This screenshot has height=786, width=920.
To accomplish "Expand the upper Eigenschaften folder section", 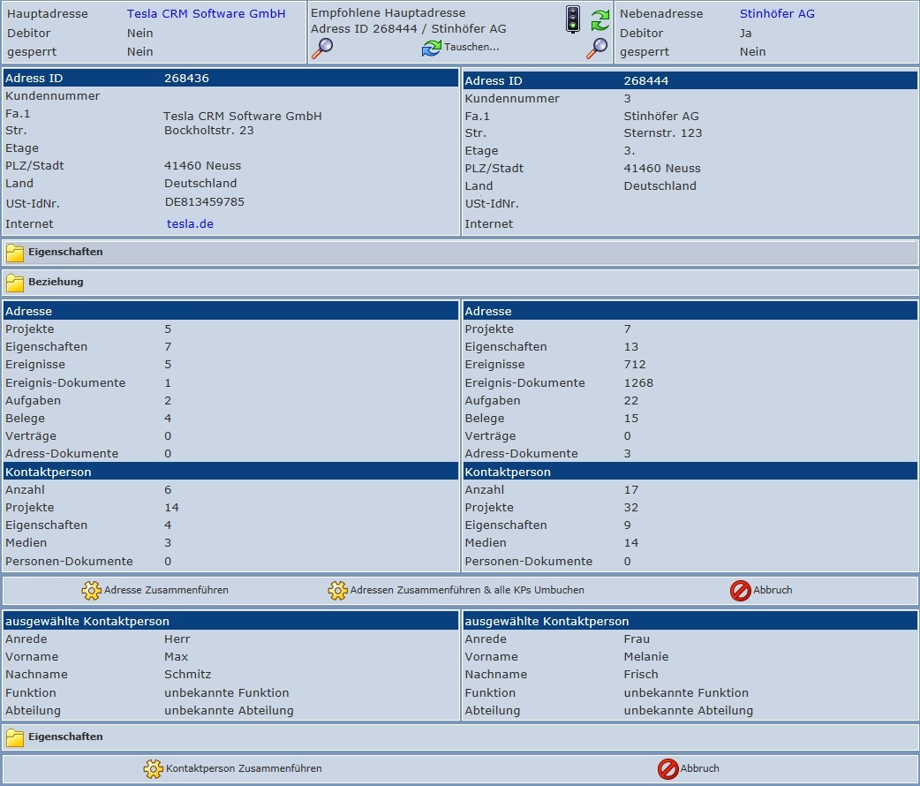I will pos(15,253).
